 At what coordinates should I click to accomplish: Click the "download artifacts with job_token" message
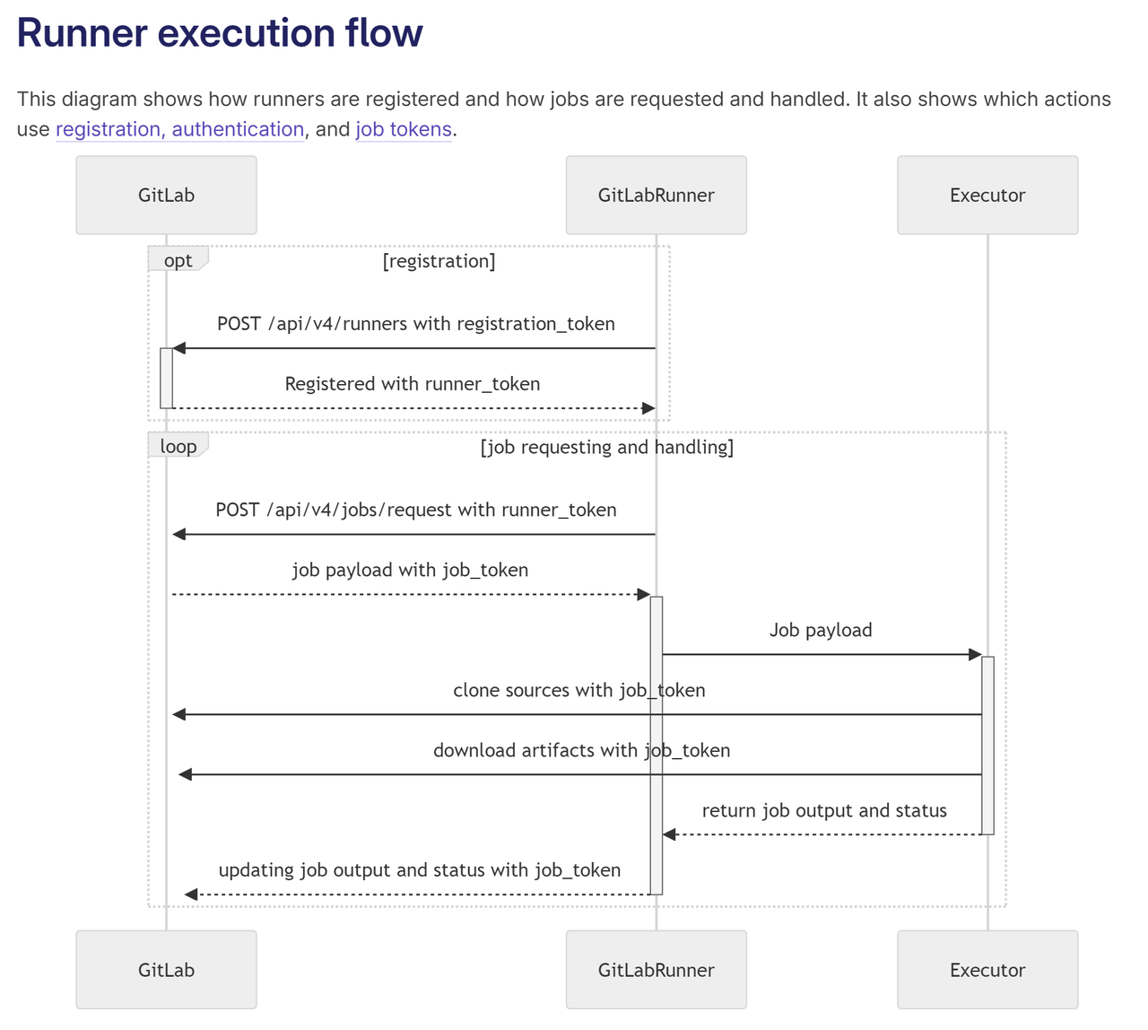581,750
